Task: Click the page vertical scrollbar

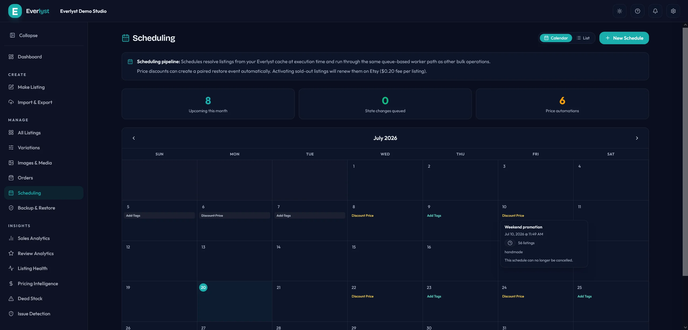Action: click(x=685, y=151)
